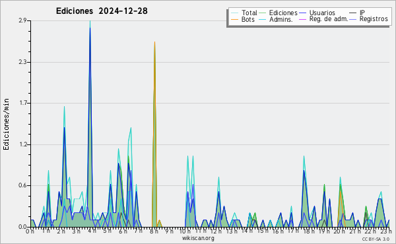Click the '0 h' x-axis label
The height and width of the screenshot is (244, 396).
(x=30, y=231)
